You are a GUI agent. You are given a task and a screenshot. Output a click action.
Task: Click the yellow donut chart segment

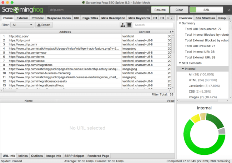click(x=196, y=118)
